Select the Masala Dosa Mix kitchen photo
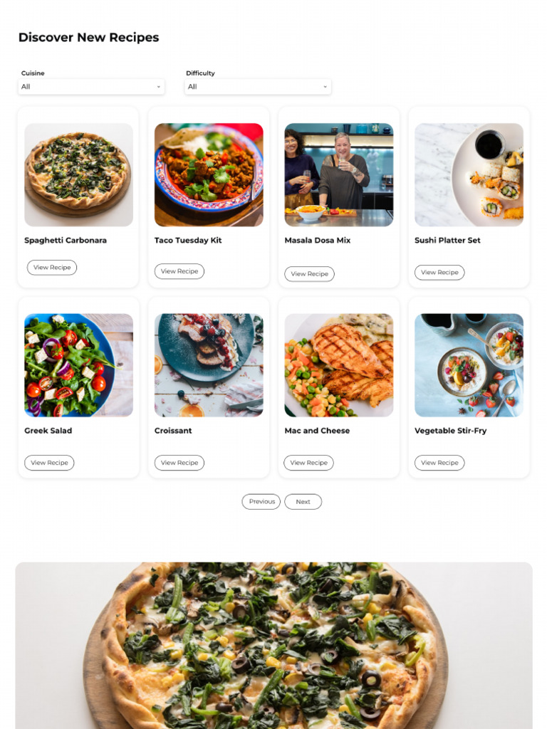The image size is (547, 729). pyautogui.click(x=339, y=175)
